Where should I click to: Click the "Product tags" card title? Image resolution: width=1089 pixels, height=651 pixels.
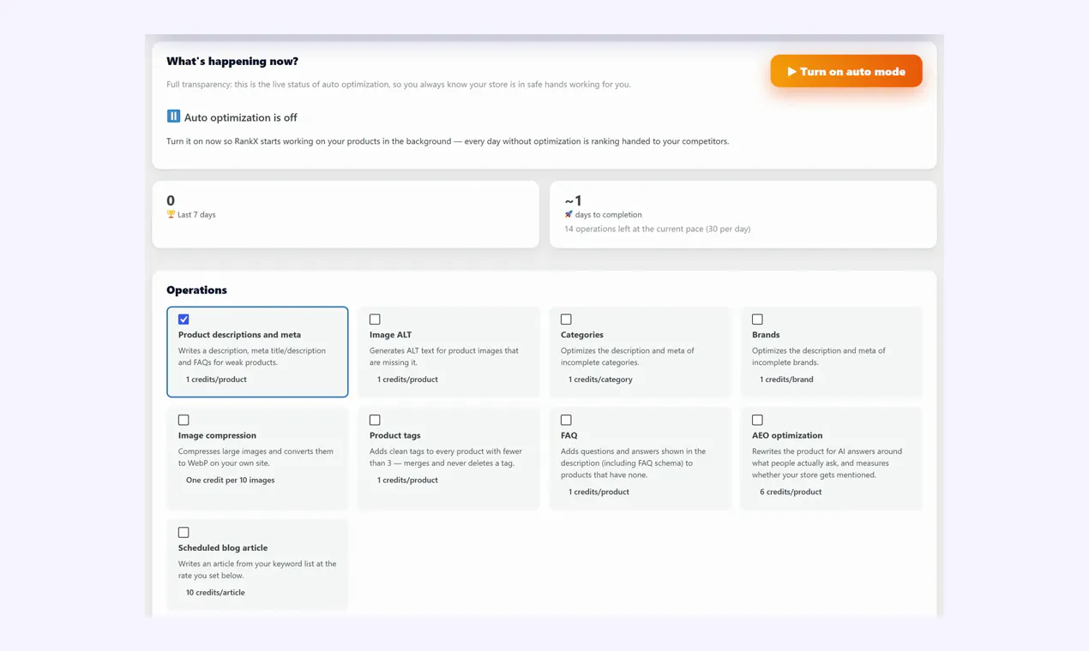tap(395, 435)
